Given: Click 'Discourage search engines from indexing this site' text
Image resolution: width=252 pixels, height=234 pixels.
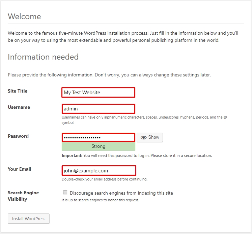Looking at the screenshot, I should [x=121, y=193].
